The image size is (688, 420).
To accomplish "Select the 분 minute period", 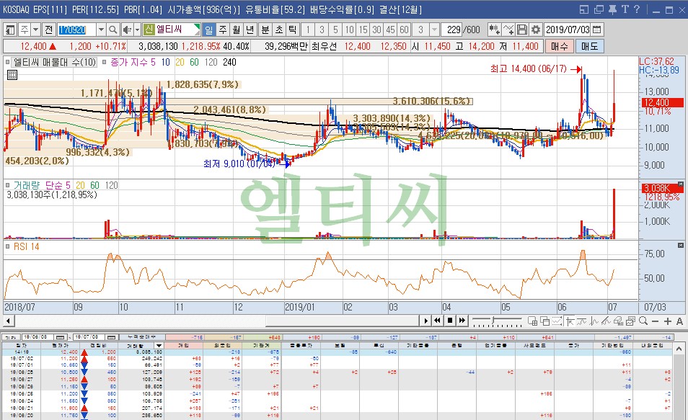I will (x=265, y=30).
